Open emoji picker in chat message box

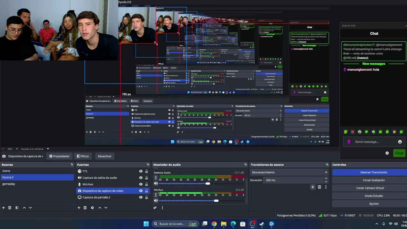click(400, 142)
